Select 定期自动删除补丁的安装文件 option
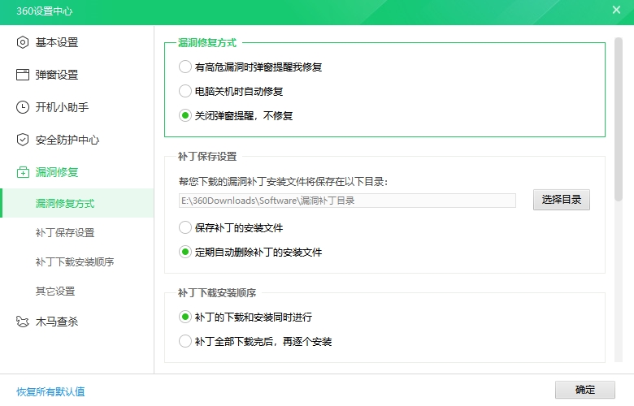 point(185,252)
